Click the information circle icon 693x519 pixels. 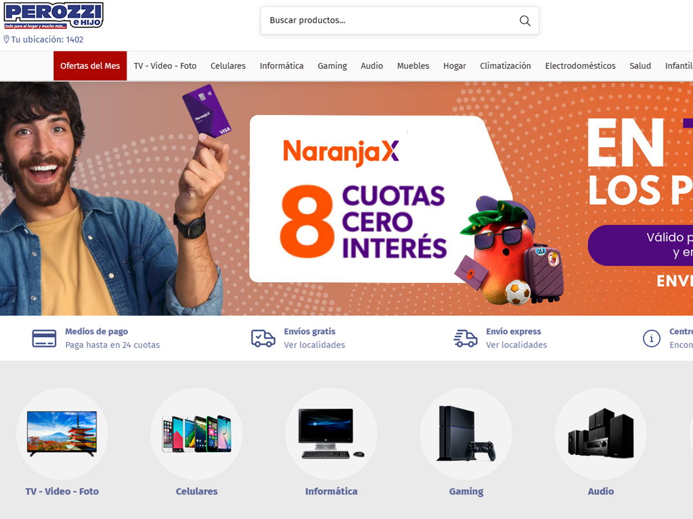[652, 339]
